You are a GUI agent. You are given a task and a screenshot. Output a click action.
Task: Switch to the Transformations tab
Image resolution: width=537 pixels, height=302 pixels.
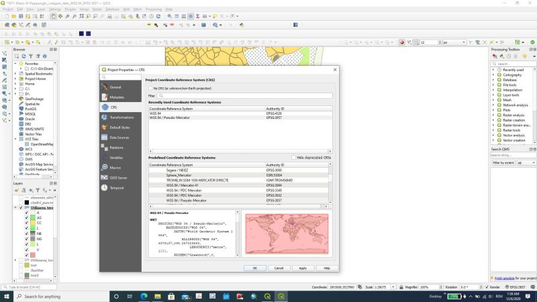click(121, 117)
